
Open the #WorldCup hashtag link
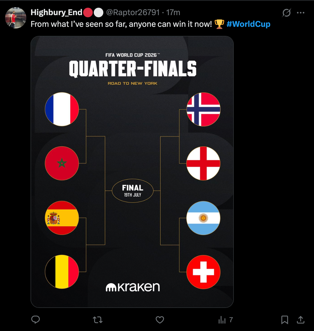coord(248,24)
